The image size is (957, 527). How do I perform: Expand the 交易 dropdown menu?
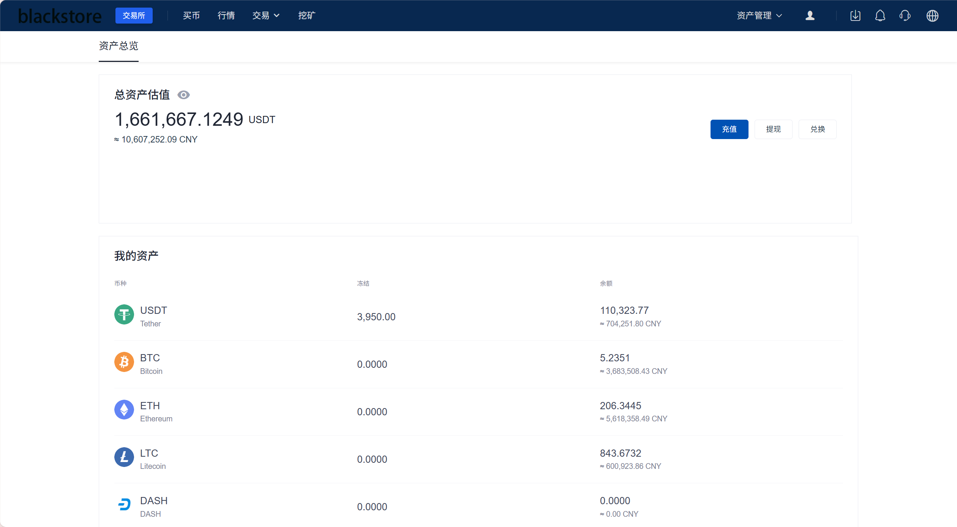click(x=266, y=16)
